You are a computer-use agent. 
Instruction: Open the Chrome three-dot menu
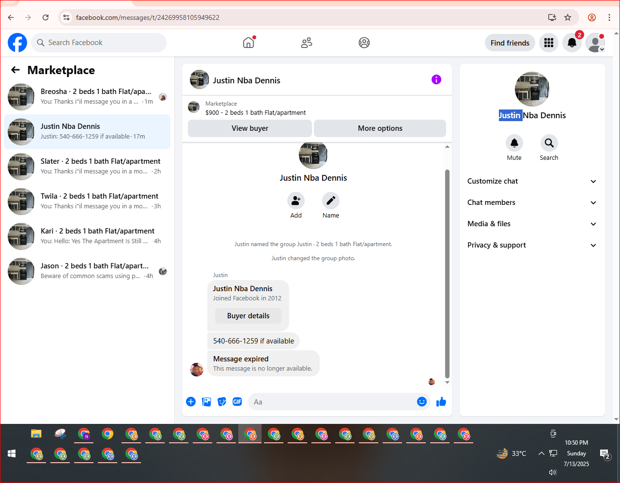[x=609, y=17]
